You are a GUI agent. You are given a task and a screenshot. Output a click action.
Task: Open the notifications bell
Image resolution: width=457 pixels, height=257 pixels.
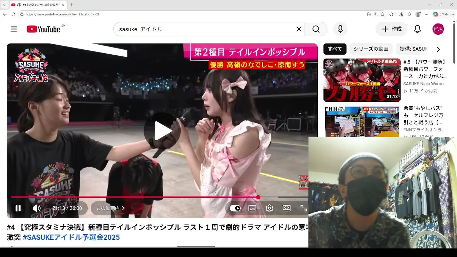(417, 29)
